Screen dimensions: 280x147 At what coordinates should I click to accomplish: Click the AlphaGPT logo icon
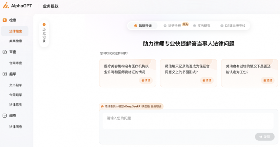tap(6, 5)
